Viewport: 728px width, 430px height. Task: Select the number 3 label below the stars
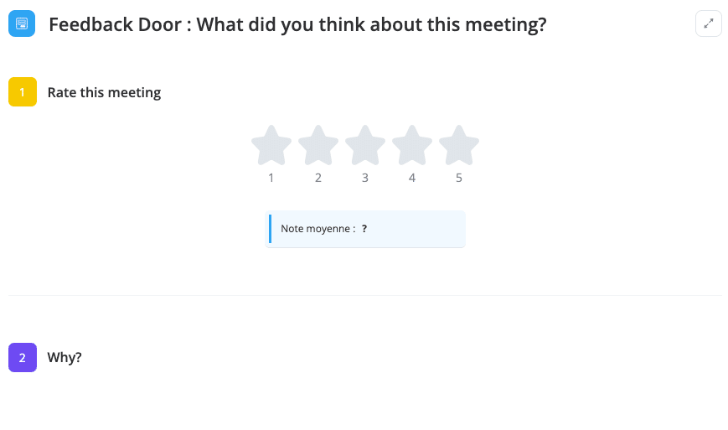pyautogui.click(x=365, y=178)
